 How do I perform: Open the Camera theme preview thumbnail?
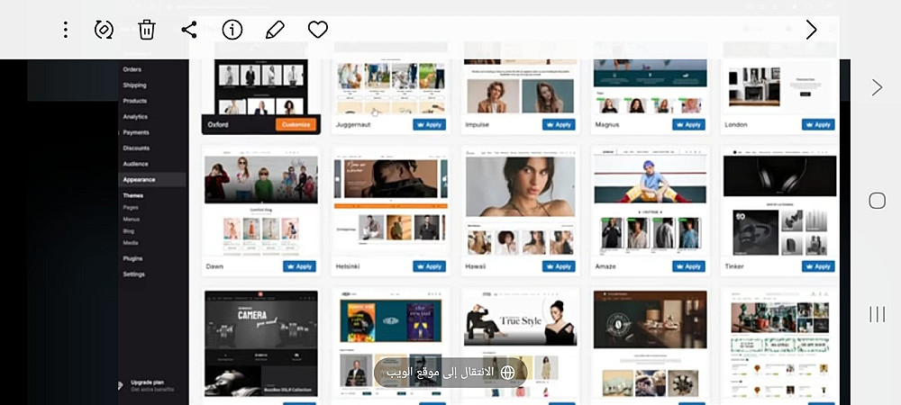[261, 343]
